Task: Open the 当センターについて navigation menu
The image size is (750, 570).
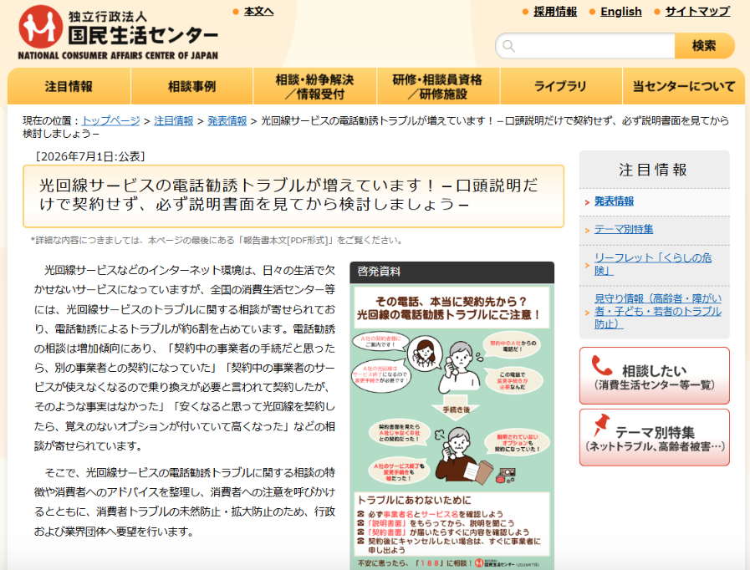Action: click(684, 87)
